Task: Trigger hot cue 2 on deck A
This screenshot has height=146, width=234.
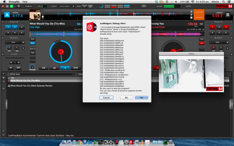Action: pos(15,27)
